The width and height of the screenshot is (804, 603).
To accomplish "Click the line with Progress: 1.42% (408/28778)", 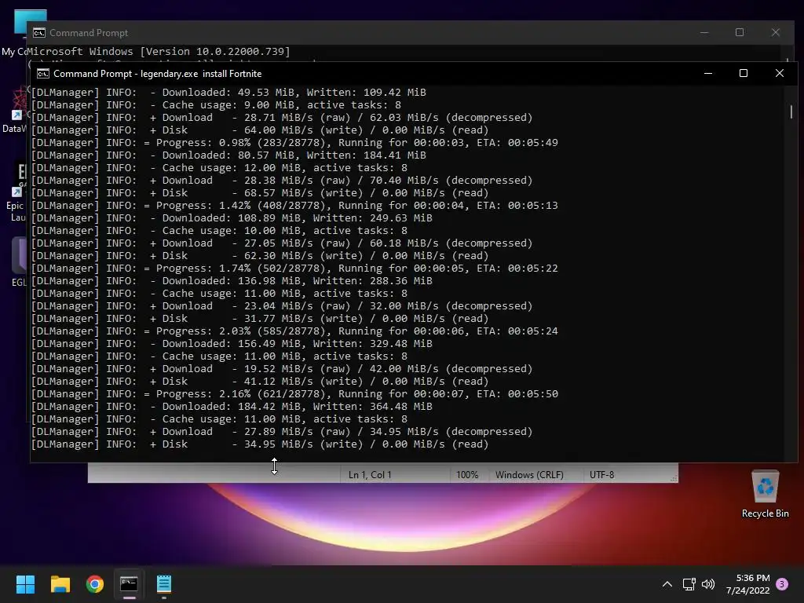I will pyautogui.click(x=295, y=205).
